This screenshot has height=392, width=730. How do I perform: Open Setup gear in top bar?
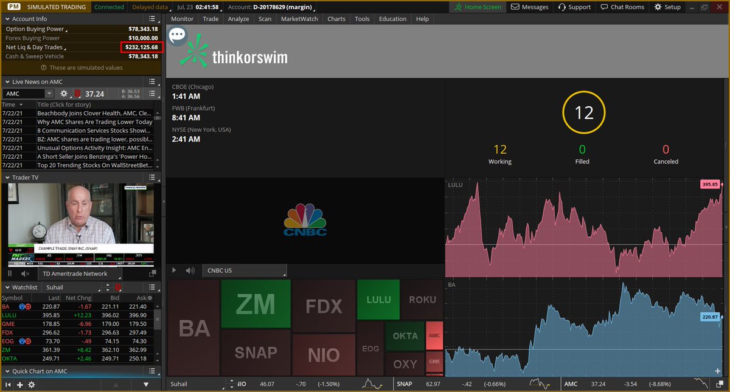(667, 7)
